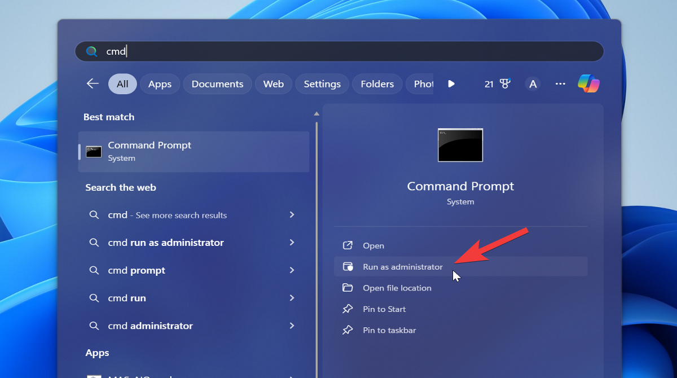Choose Open file location
The height and width of the screenshot is (378, 677).
tap(397, 288)
